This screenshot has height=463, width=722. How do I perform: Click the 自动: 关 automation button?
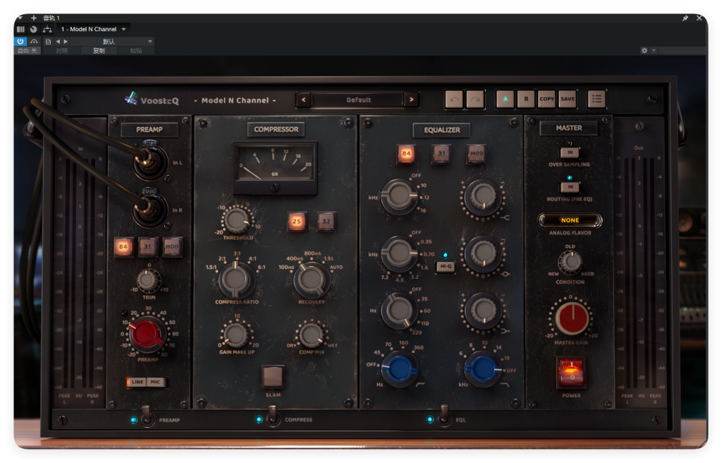coord(27,51)
